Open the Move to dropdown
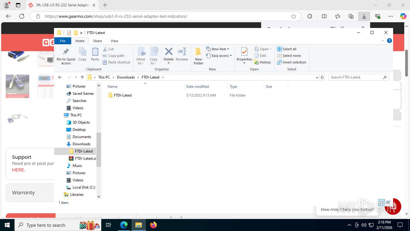 pos(141,56)
